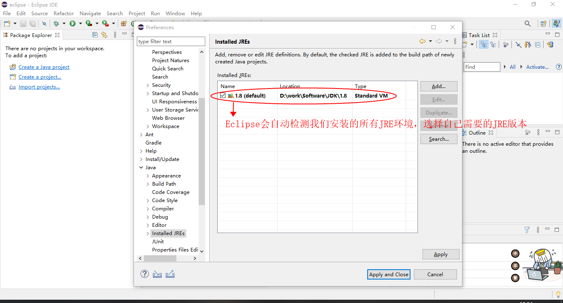Select the Outline view tab
563x303 pixels.
(477, 133)
